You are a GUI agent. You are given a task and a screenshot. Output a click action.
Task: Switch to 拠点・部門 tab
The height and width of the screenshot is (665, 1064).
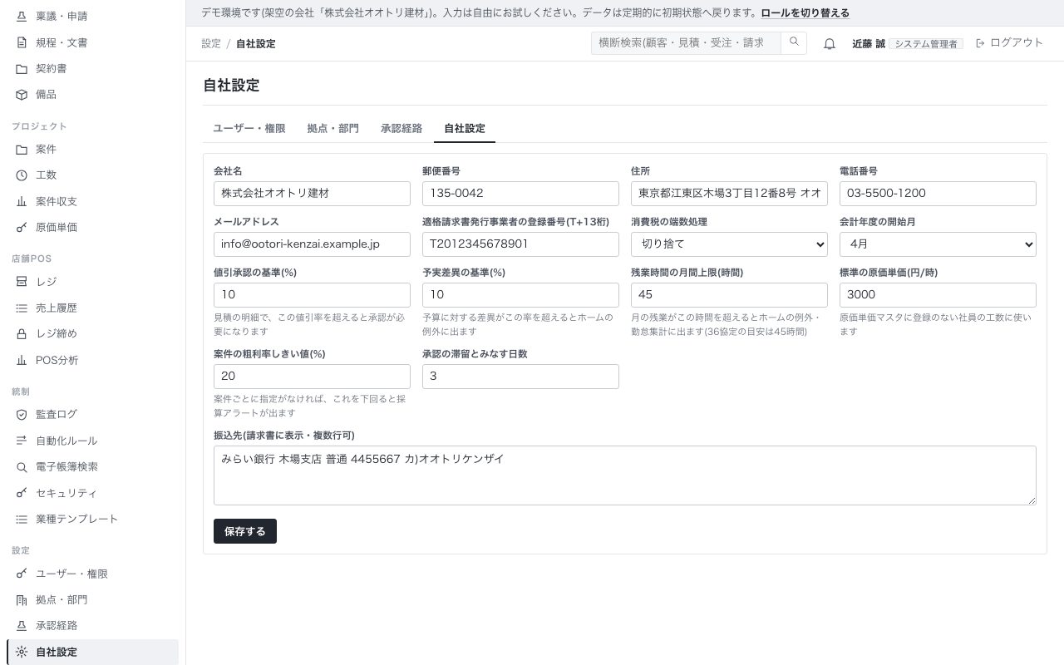pyautogui.click(x=332, y=128)
